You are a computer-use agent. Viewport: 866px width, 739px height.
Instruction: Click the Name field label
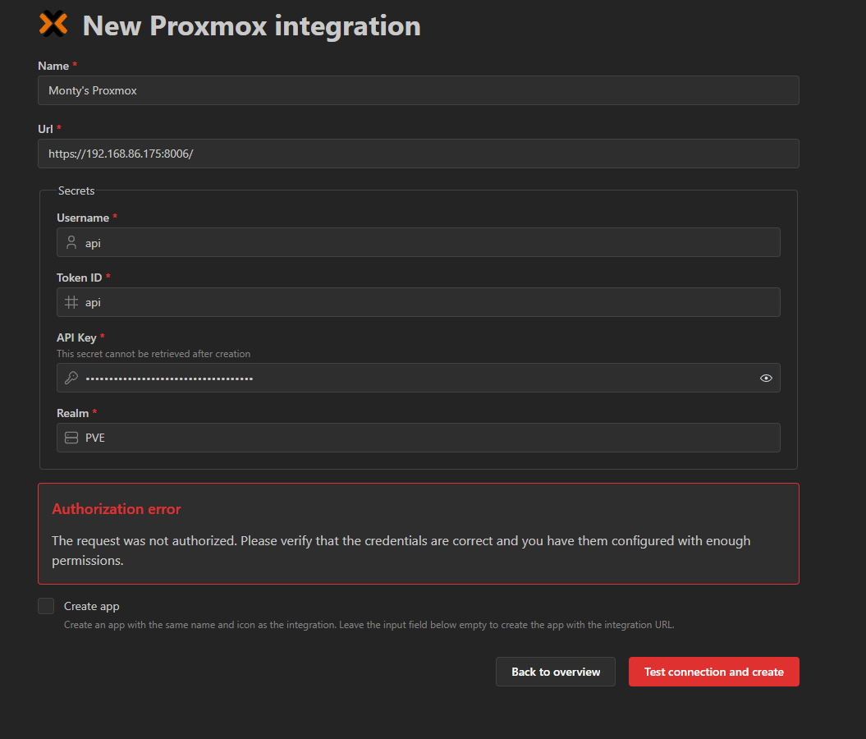(53, 66)
